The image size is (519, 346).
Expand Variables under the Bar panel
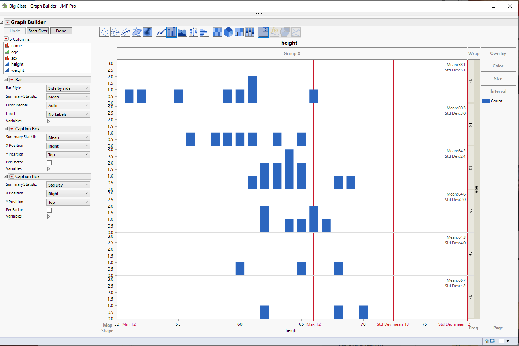pyautogui.click(x=48, y=121)
